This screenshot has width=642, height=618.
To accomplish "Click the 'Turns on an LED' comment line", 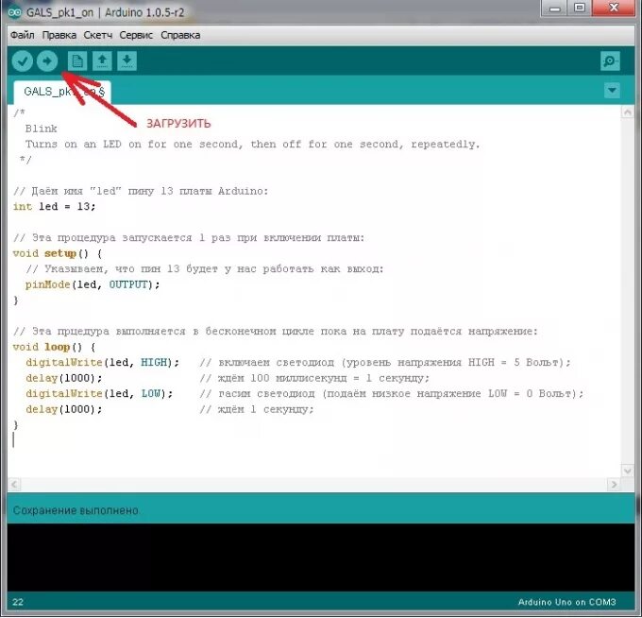I will (252, 145).
